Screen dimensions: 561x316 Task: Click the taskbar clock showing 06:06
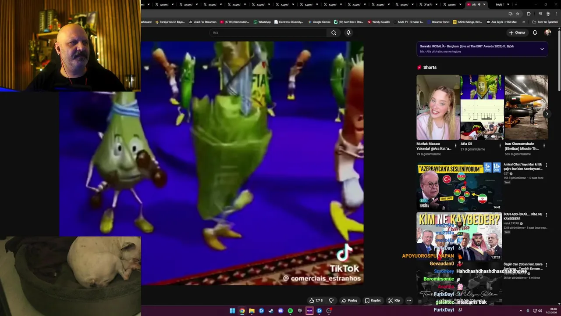tap(552, 311)
